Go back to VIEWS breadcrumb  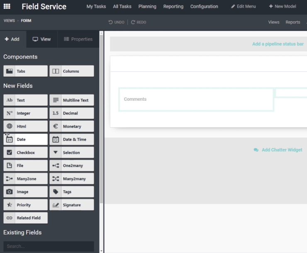(x=9, y=21)
